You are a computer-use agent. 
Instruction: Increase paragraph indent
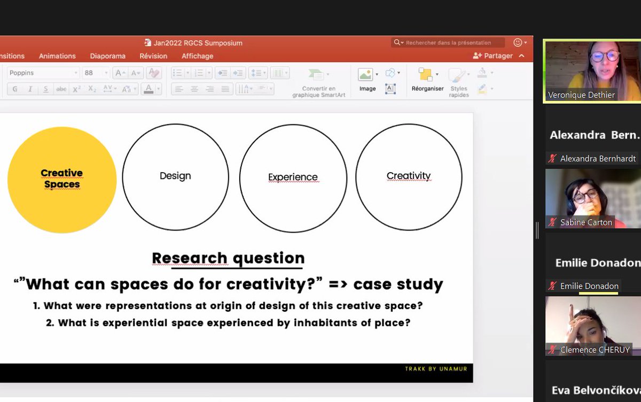coord(238,73)
